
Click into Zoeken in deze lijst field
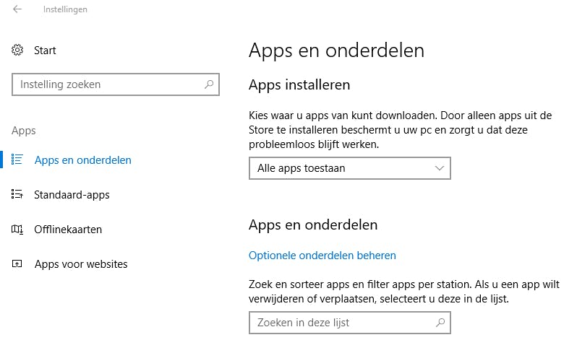click(x=340, y=322)
